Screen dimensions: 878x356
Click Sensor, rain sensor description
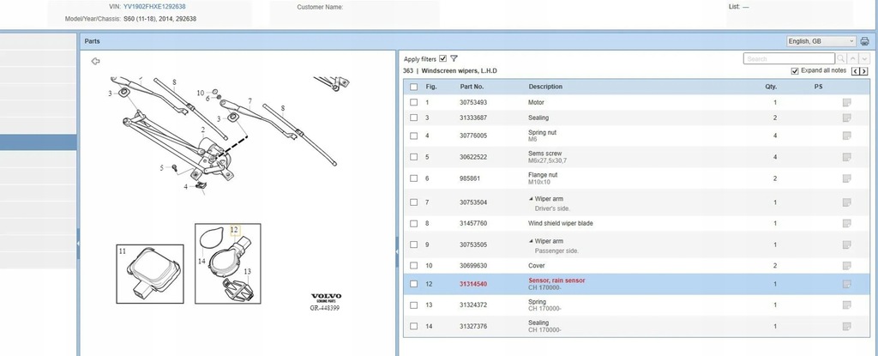pos(556,281)
